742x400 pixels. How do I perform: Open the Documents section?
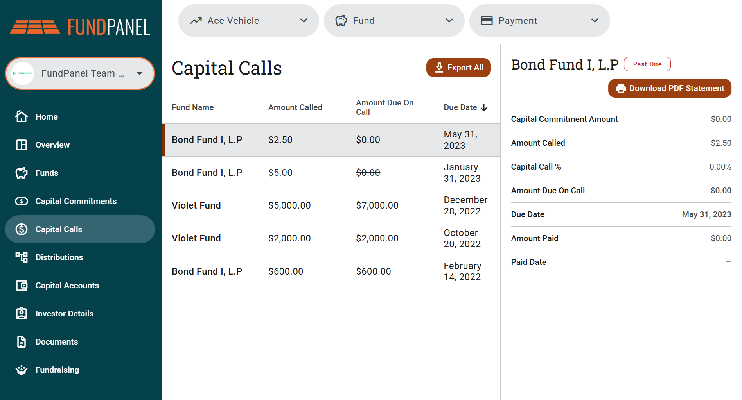point(80,342)
